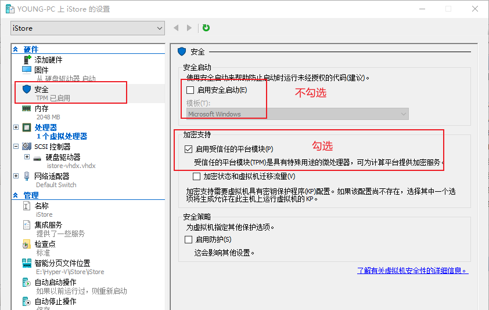
Task: Check the Enable Shielding (启用防护) checkbox
Action: tap(188, 239)
